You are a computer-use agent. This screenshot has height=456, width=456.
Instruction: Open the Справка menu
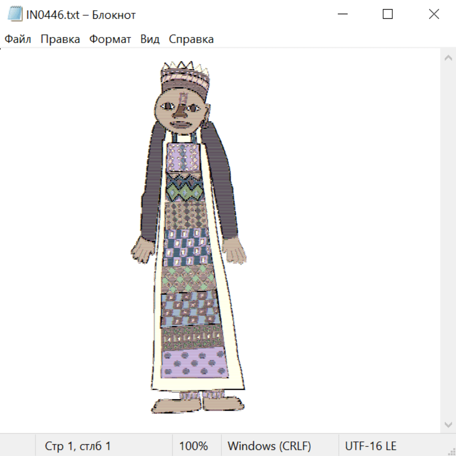pos(191,40)
